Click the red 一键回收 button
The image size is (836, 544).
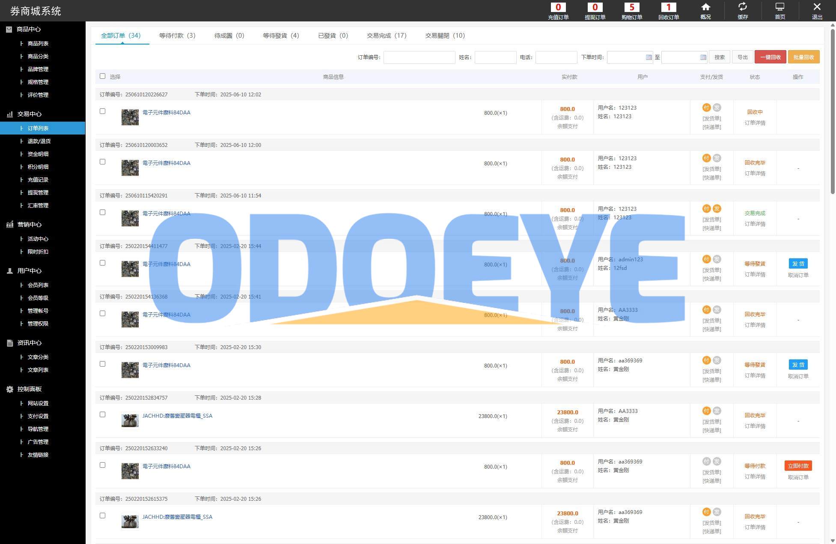770,57
